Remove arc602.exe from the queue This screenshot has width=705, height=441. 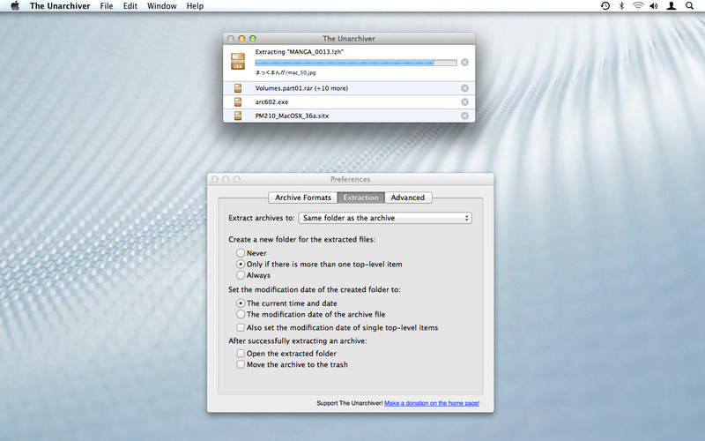[464, 101]
